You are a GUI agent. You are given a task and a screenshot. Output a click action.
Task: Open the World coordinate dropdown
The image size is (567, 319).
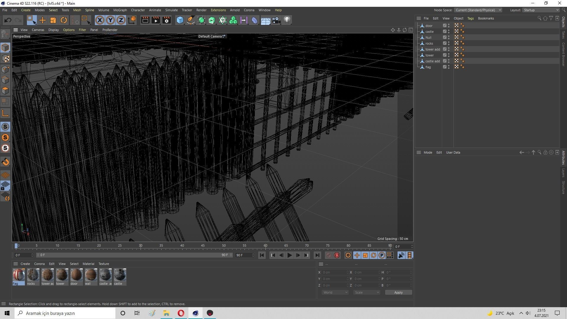(x=335, y=292)
